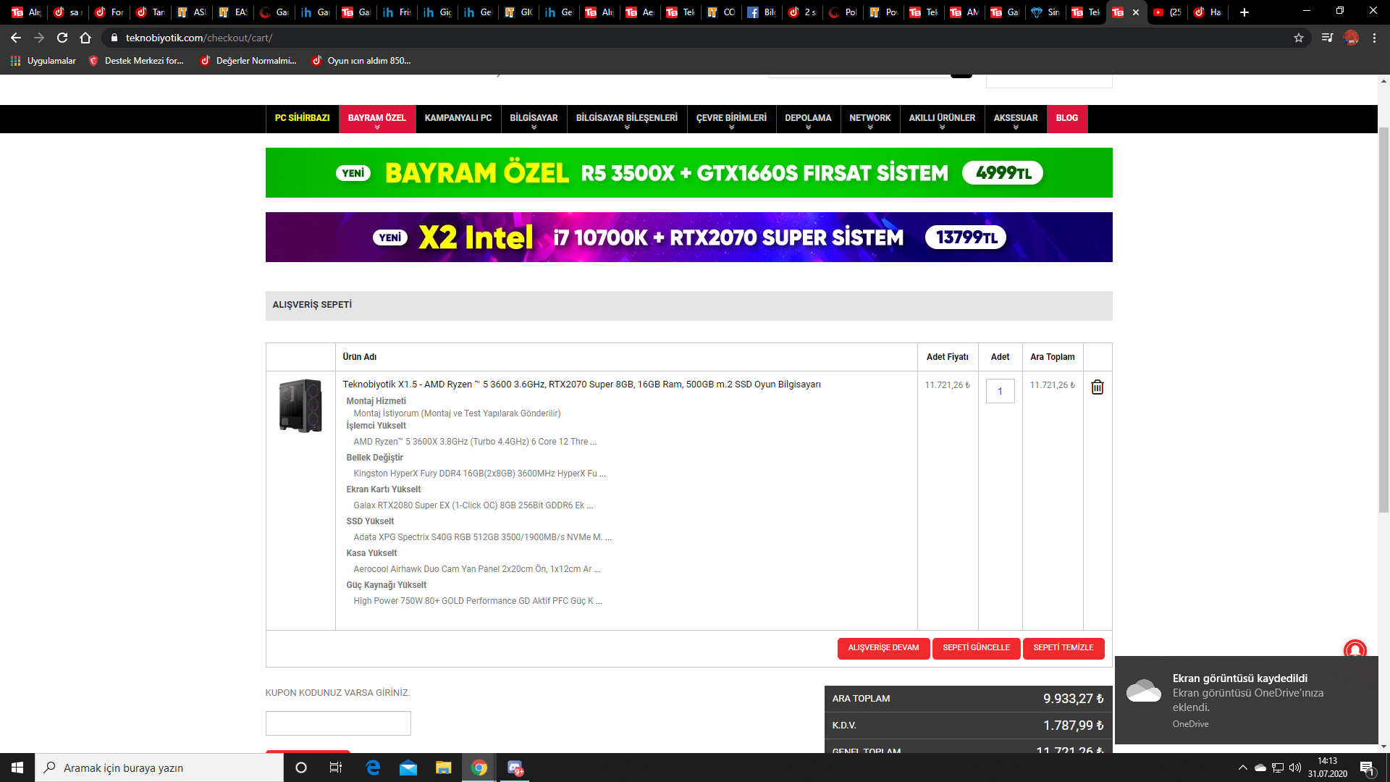Go to the browser home page icon
The width and height of the screenshot is (1390, 782).
coord(85,38)
